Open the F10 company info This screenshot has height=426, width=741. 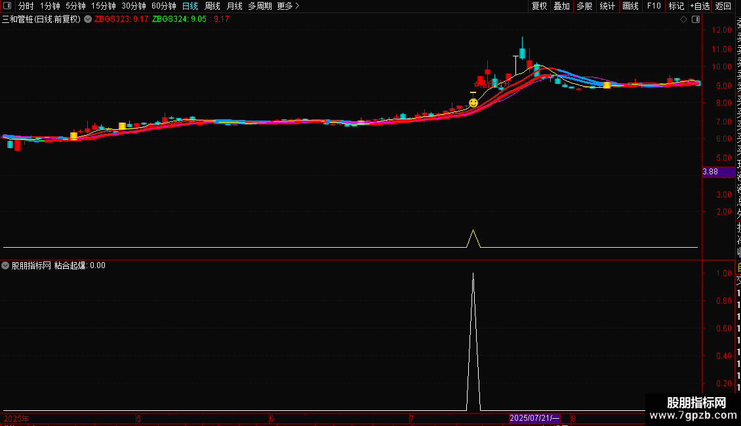point(654,6)
